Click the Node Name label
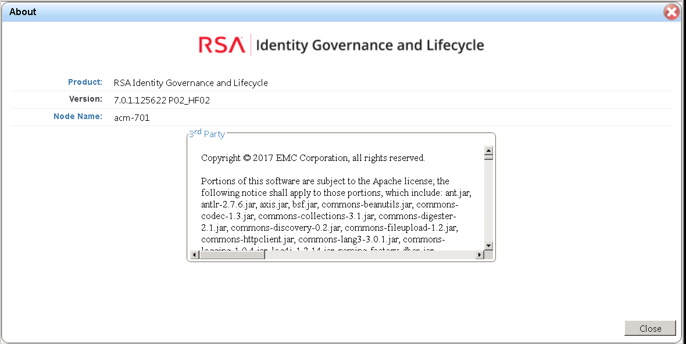686x344 pixels. [x=78, y=116]
